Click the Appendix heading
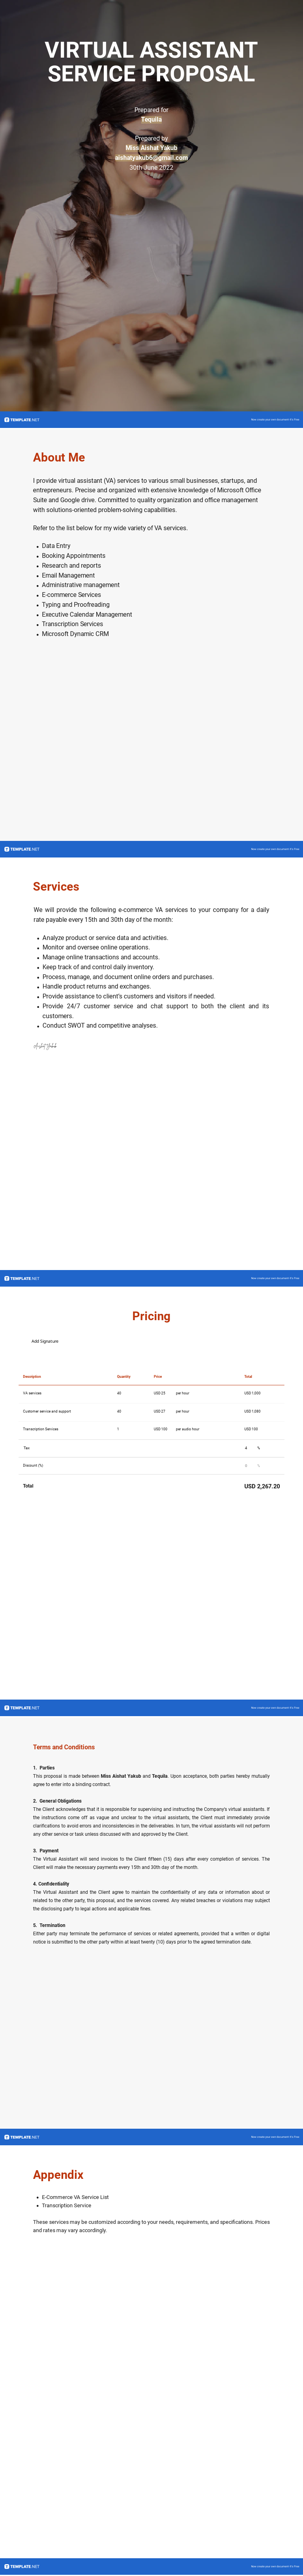Screen dimensions: 303x2576 coord(58,2175)
